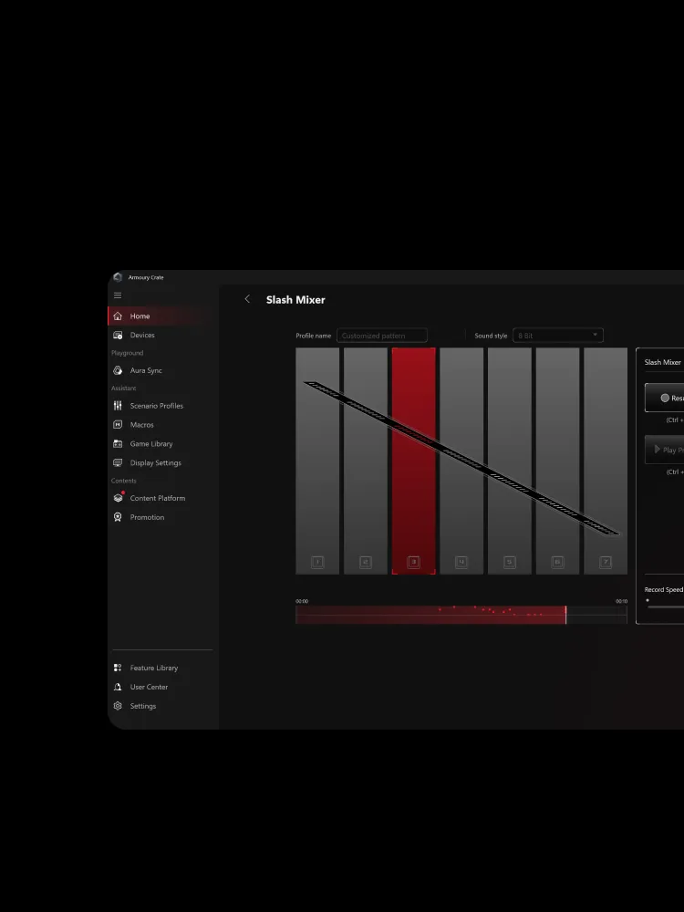
Task: Open Devices menu item
Action: point(142,335)
